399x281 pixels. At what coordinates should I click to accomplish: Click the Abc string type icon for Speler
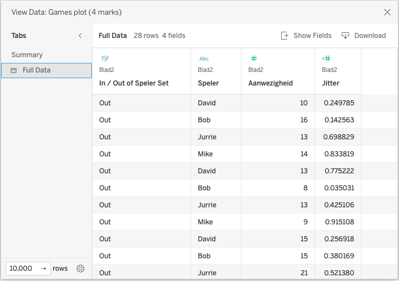coord(203,59)
